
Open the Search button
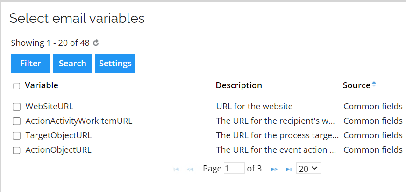[72, 64]
